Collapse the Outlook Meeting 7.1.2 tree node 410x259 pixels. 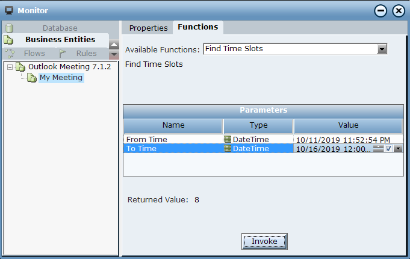pyautogui.click(x=10, y=67)
